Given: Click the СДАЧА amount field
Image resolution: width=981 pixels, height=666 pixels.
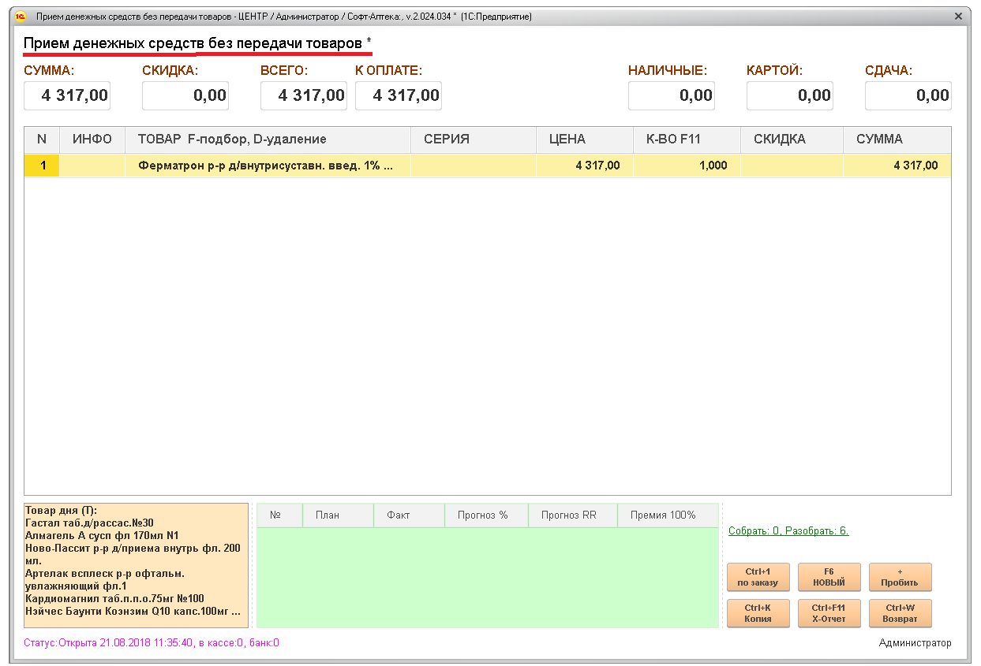Looking at the screenshot, I should click(x=908, y=96).
